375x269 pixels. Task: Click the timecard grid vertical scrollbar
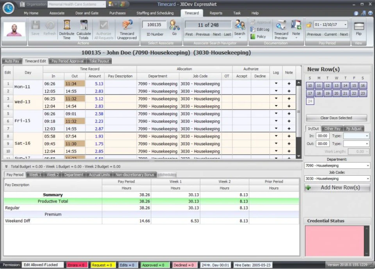(298, 119)
